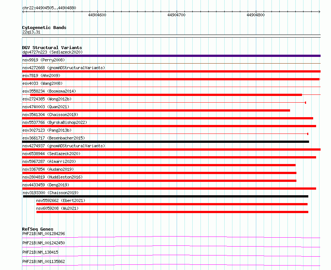Screen dimensions: 331x270
Task: Open PHF21B|NM_001284296 transcript label
Action: (44, 234)
